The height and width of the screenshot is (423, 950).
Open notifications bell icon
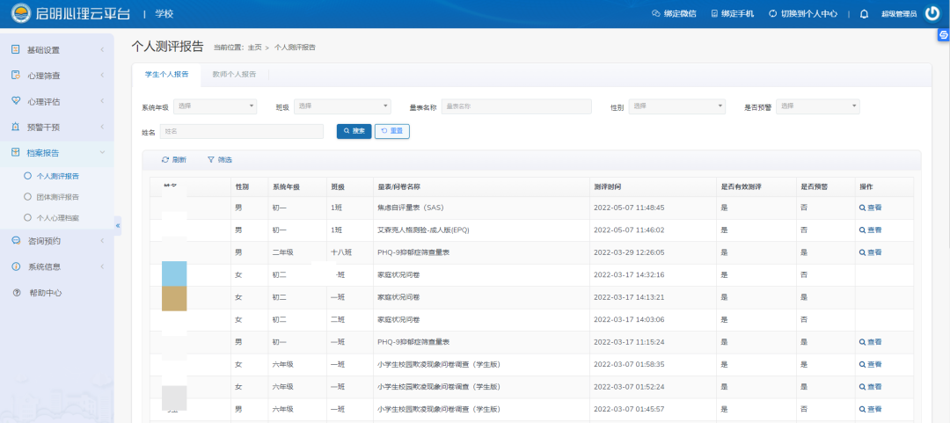[x=865, y=14]
